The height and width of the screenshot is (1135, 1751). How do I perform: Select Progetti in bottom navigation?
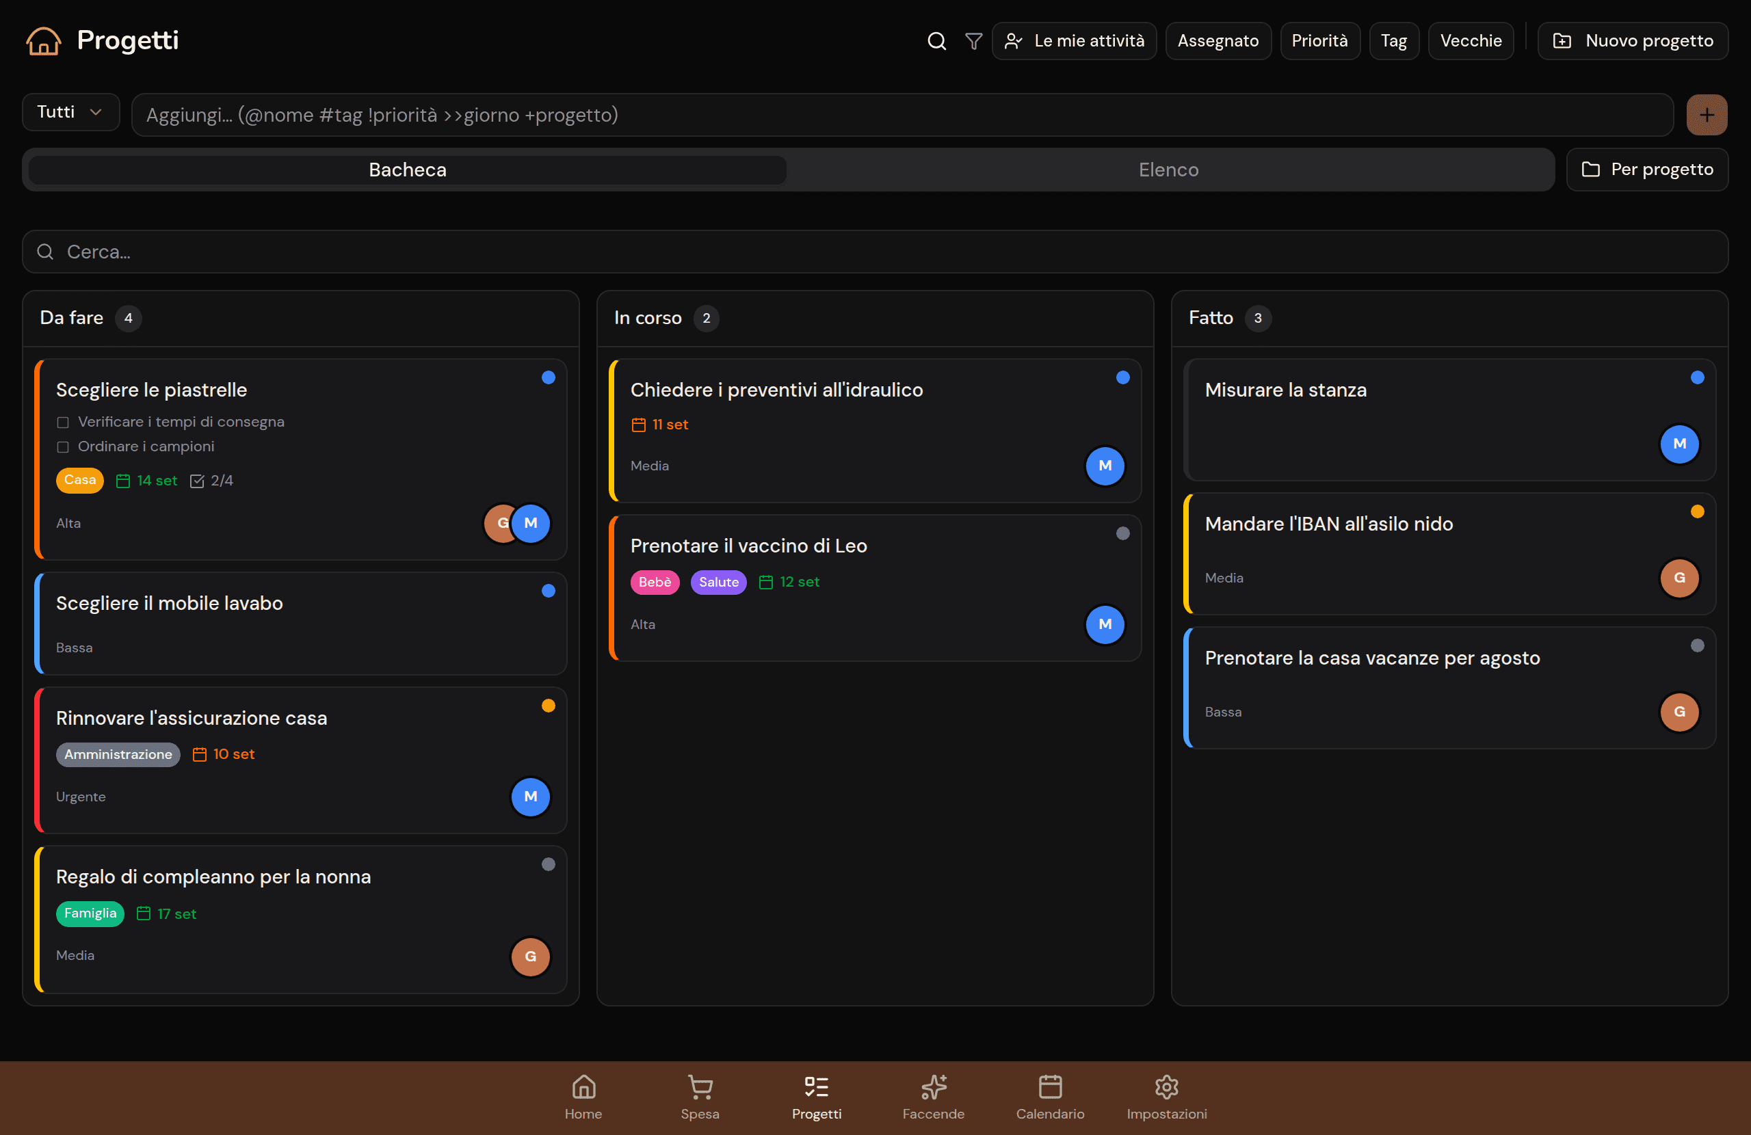pos(817,1097)
